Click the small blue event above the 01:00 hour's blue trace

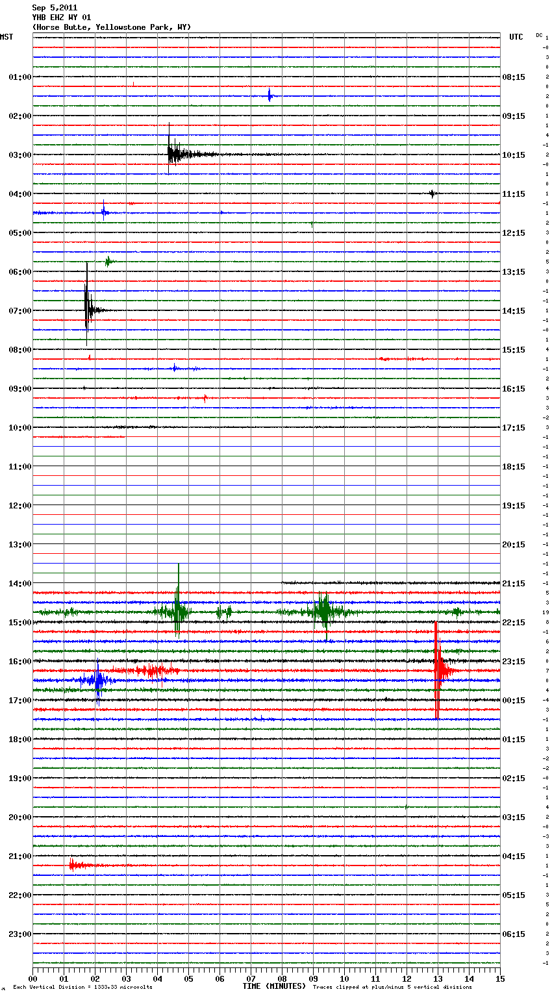pos(270,96)
